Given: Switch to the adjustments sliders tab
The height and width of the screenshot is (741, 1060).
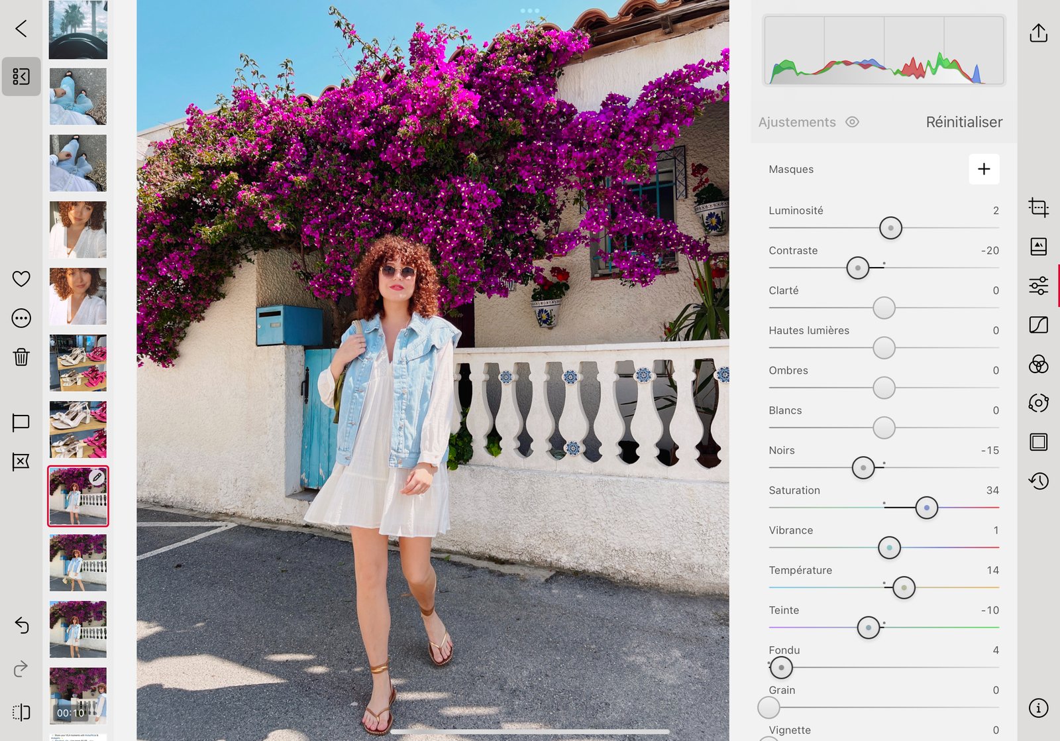Looking at the screenshot, I should (1038, 286).
